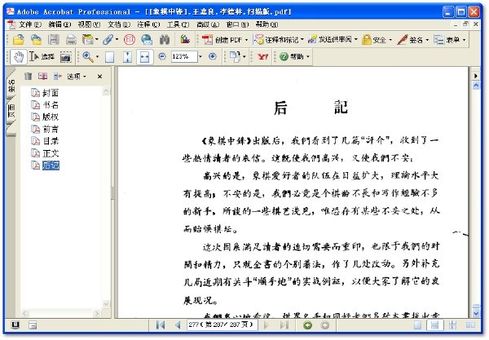Open the Help 帮助 toolbar dropdown
The width and height of the screenshot is (489, 340).
(294, 57)
